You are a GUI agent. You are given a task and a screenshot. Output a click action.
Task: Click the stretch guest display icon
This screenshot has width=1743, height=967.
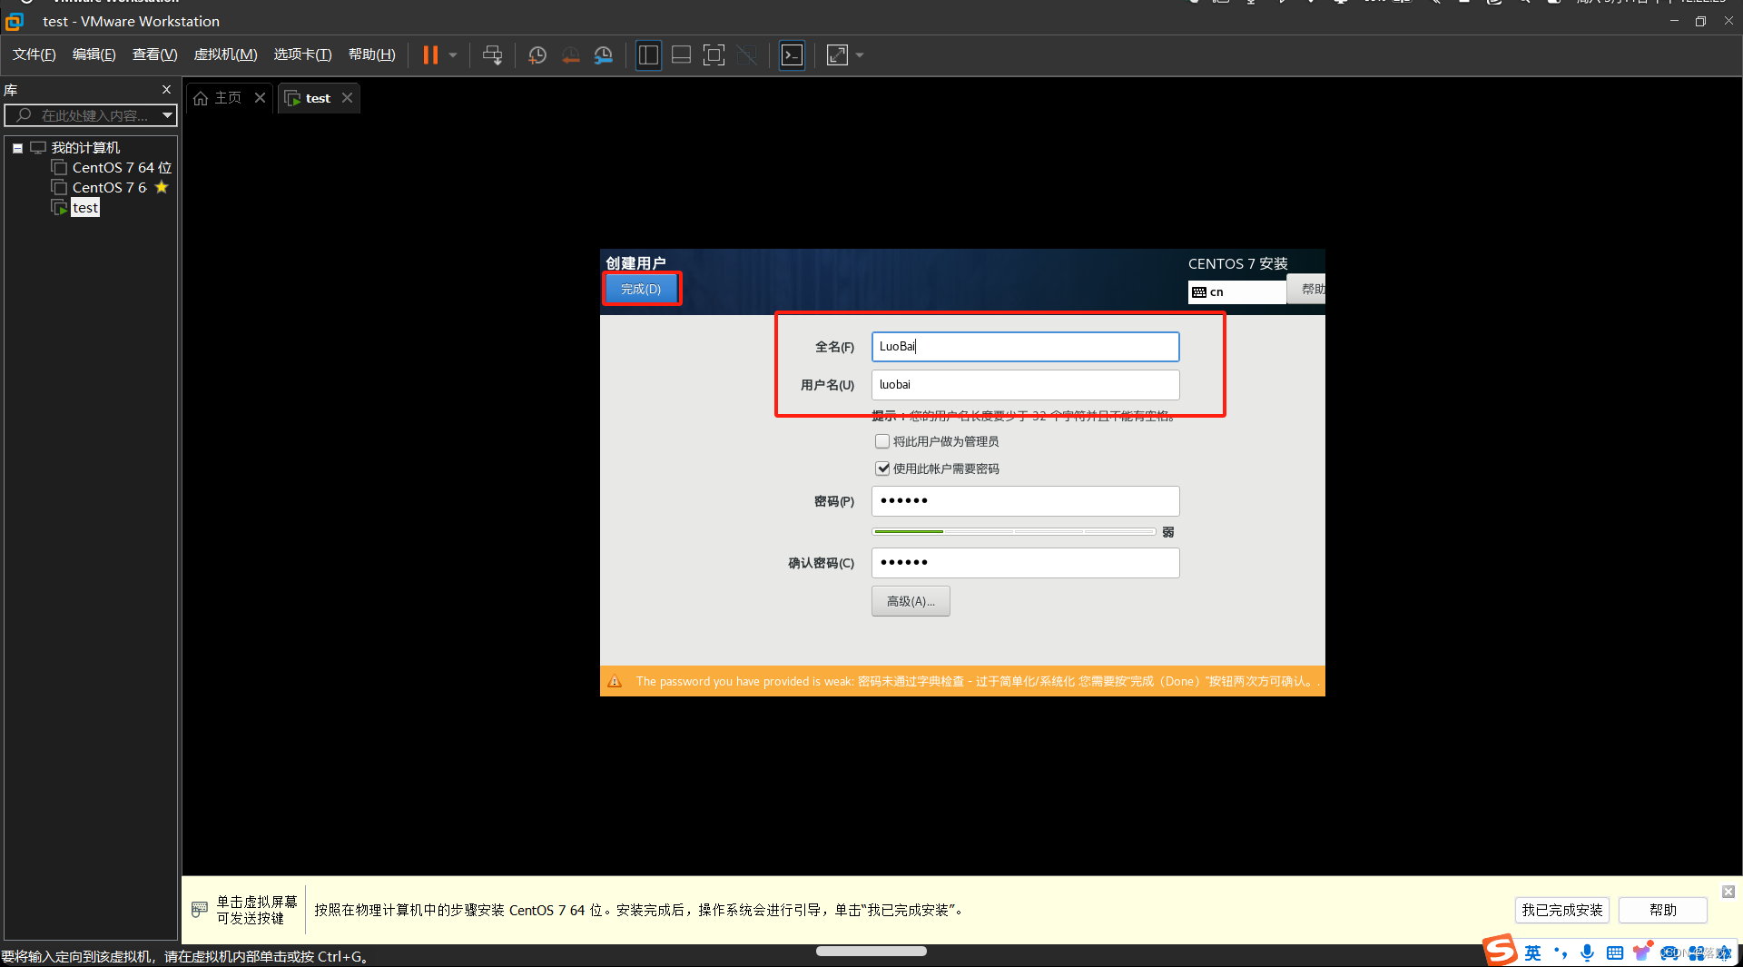click(x=837, y=55)
